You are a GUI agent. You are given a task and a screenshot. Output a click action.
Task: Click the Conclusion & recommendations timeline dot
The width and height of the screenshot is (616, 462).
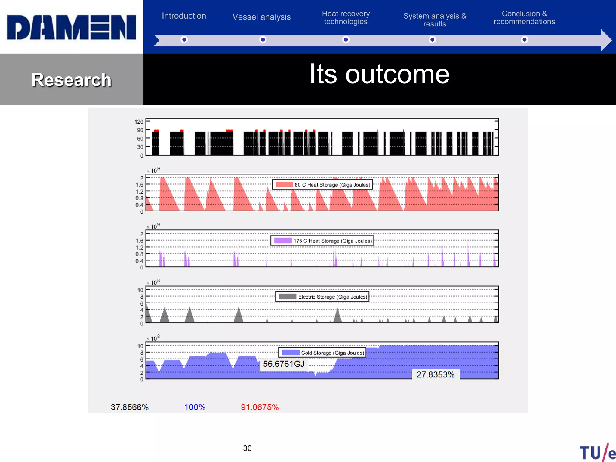click(524, 40)
